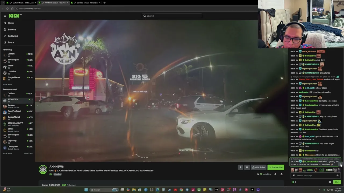Switch to Cuffem Stream tab
Viewport: 344px width, 193px height.
pyautogui.click(x=21, y=3)
